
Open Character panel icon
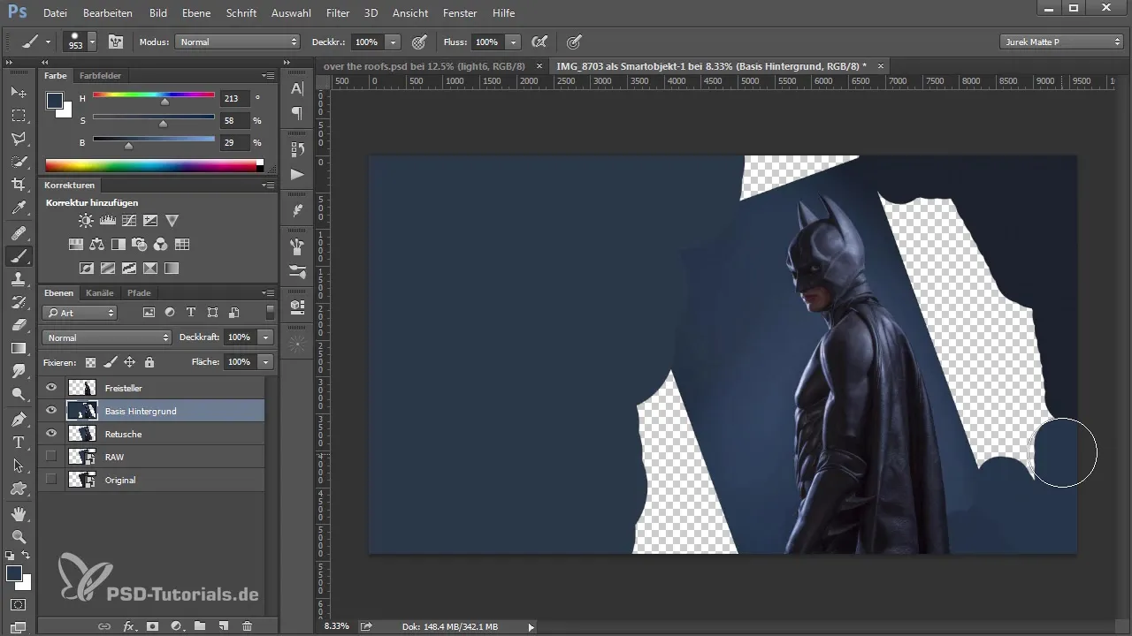297,88
